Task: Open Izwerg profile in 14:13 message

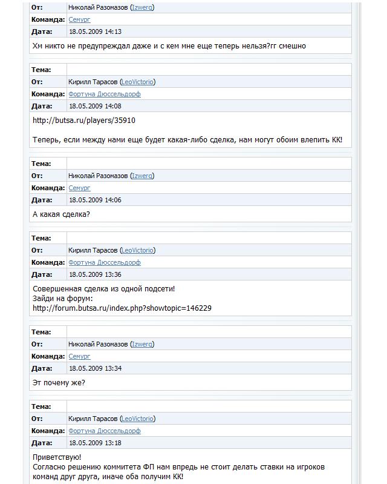Action: [142, 7]
